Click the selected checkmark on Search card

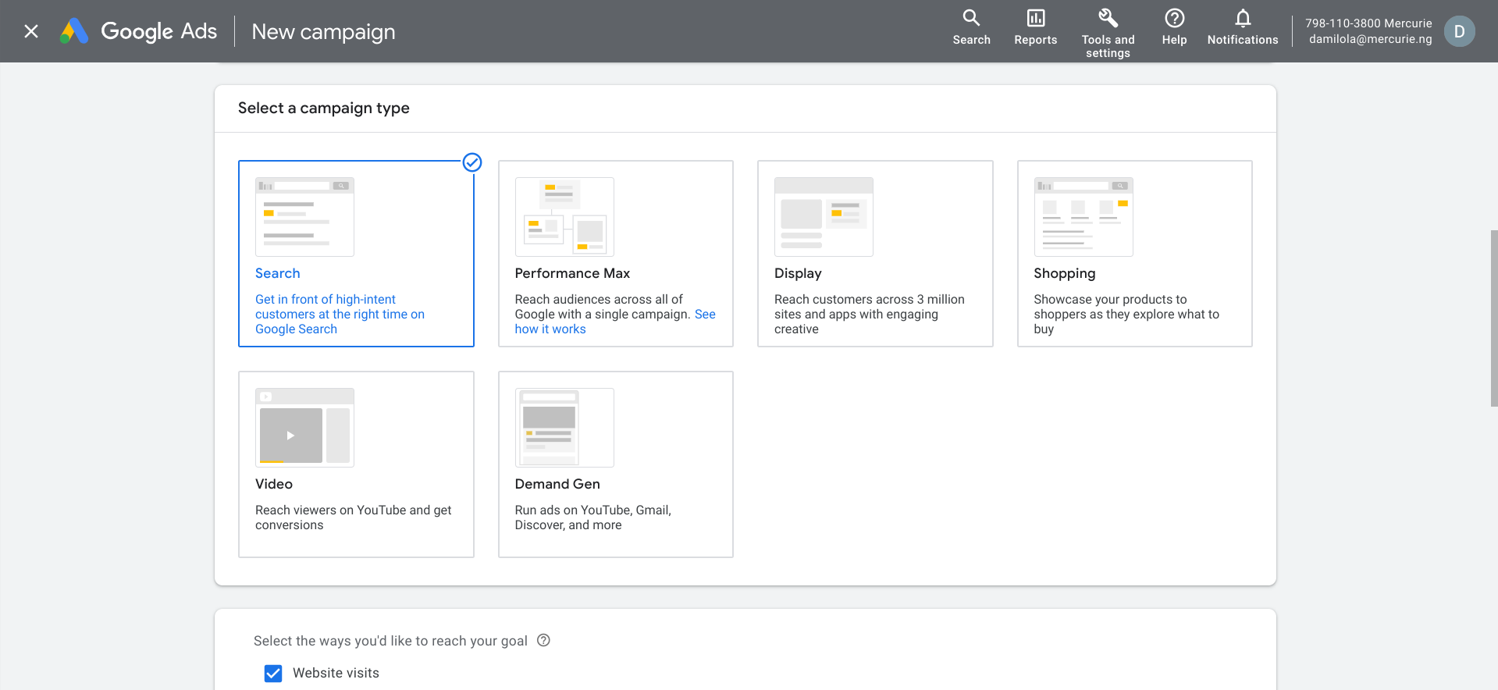[x=472, y=162]
